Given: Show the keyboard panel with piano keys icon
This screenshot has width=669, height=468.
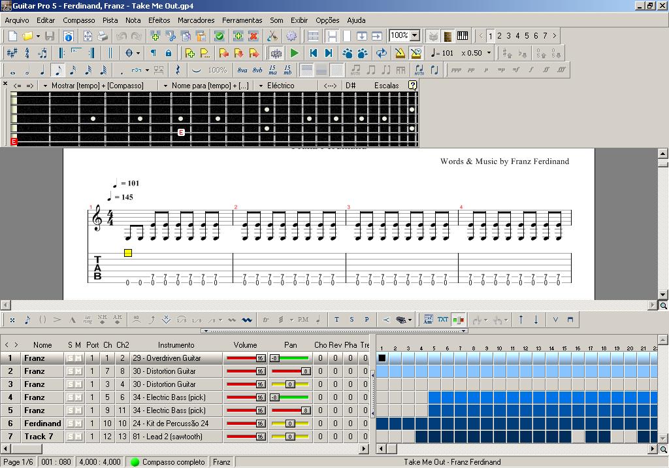Looking at the screenshot, I should tap(463, 37).
